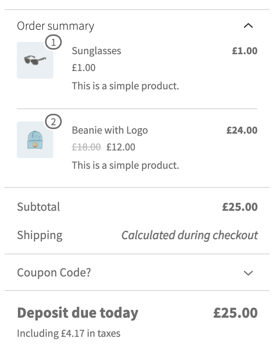The height and width of the screenshot is (349, 275).
Task: Click the Including £4.17 in taxes note
Action: [69, 333]
